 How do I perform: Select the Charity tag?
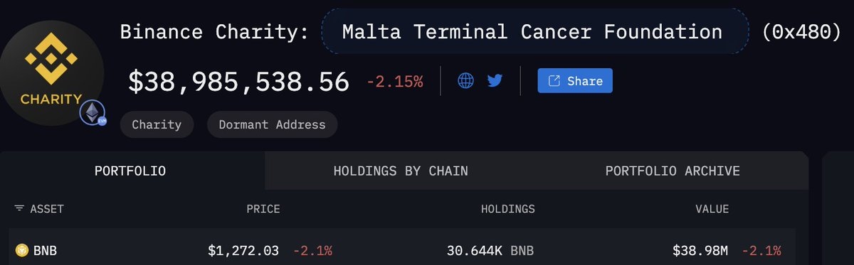pyautogui.click(x=157, y=124)
